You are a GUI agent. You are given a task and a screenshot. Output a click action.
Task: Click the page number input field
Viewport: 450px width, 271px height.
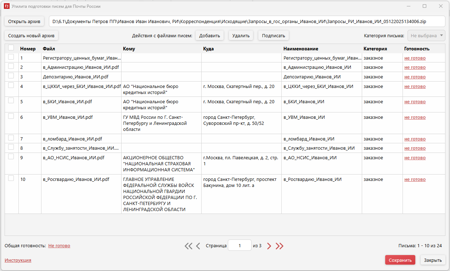click(240, 245)
